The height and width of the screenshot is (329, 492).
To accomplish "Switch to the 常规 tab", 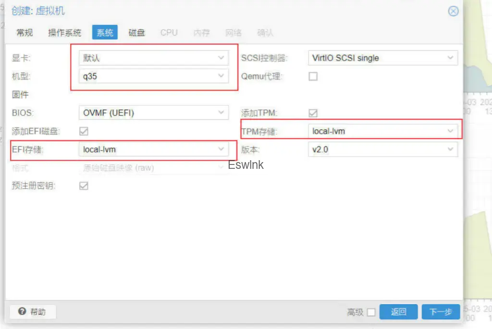I will click(25, 33).
